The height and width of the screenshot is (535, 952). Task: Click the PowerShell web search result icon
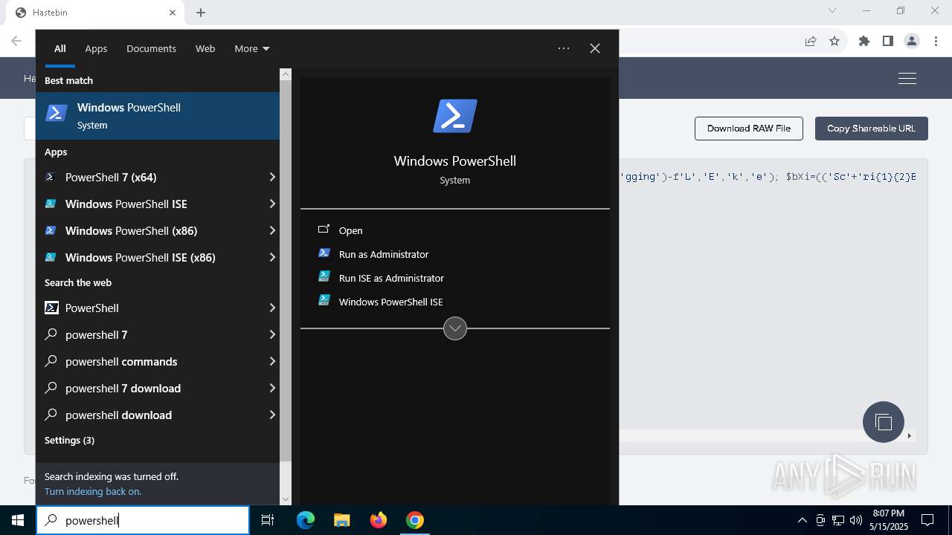[x=51, y=308]
